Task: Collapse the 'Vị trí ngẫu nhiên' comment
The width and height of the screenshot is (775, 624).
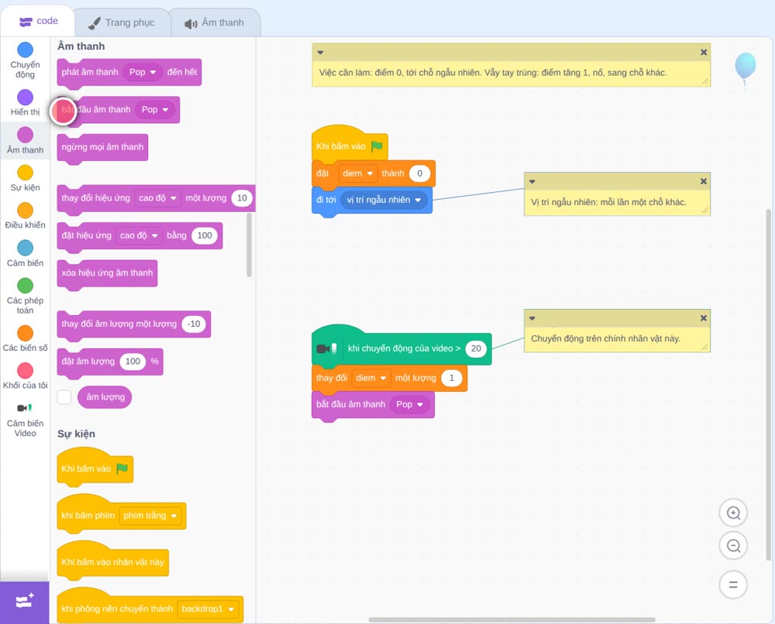Action: pyautogui.click(x=532, y=181)
